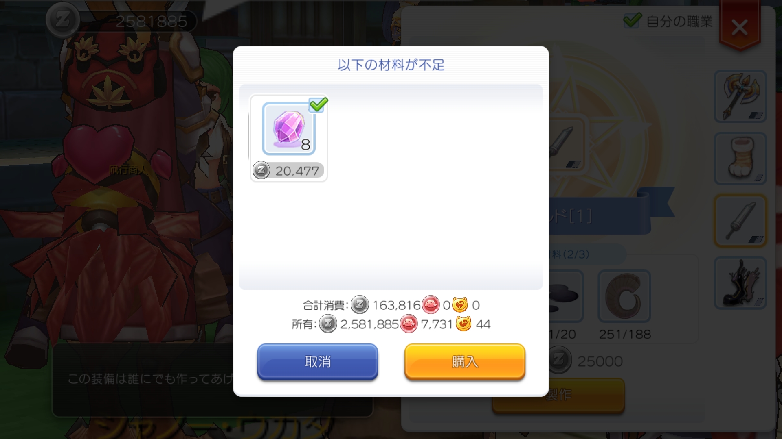Uncheck the green checkmark on purple crystal
This screenshot has height=439, width=782.
318,104
